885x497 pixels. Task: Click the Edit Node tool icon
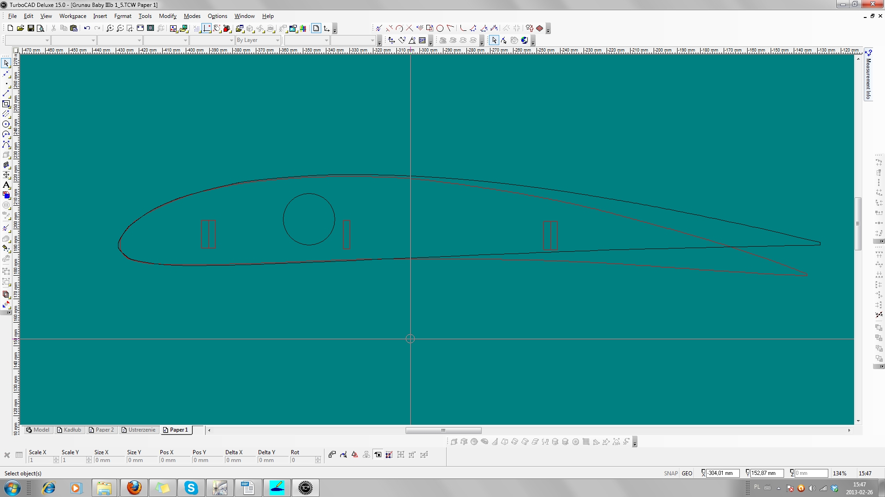point(504,40)
